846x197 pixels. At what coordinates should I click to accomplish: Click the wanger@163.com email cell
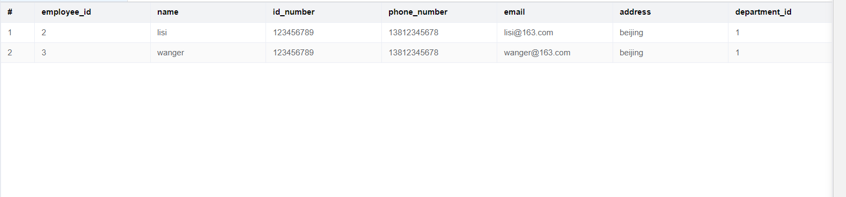[x=555, y=53]
